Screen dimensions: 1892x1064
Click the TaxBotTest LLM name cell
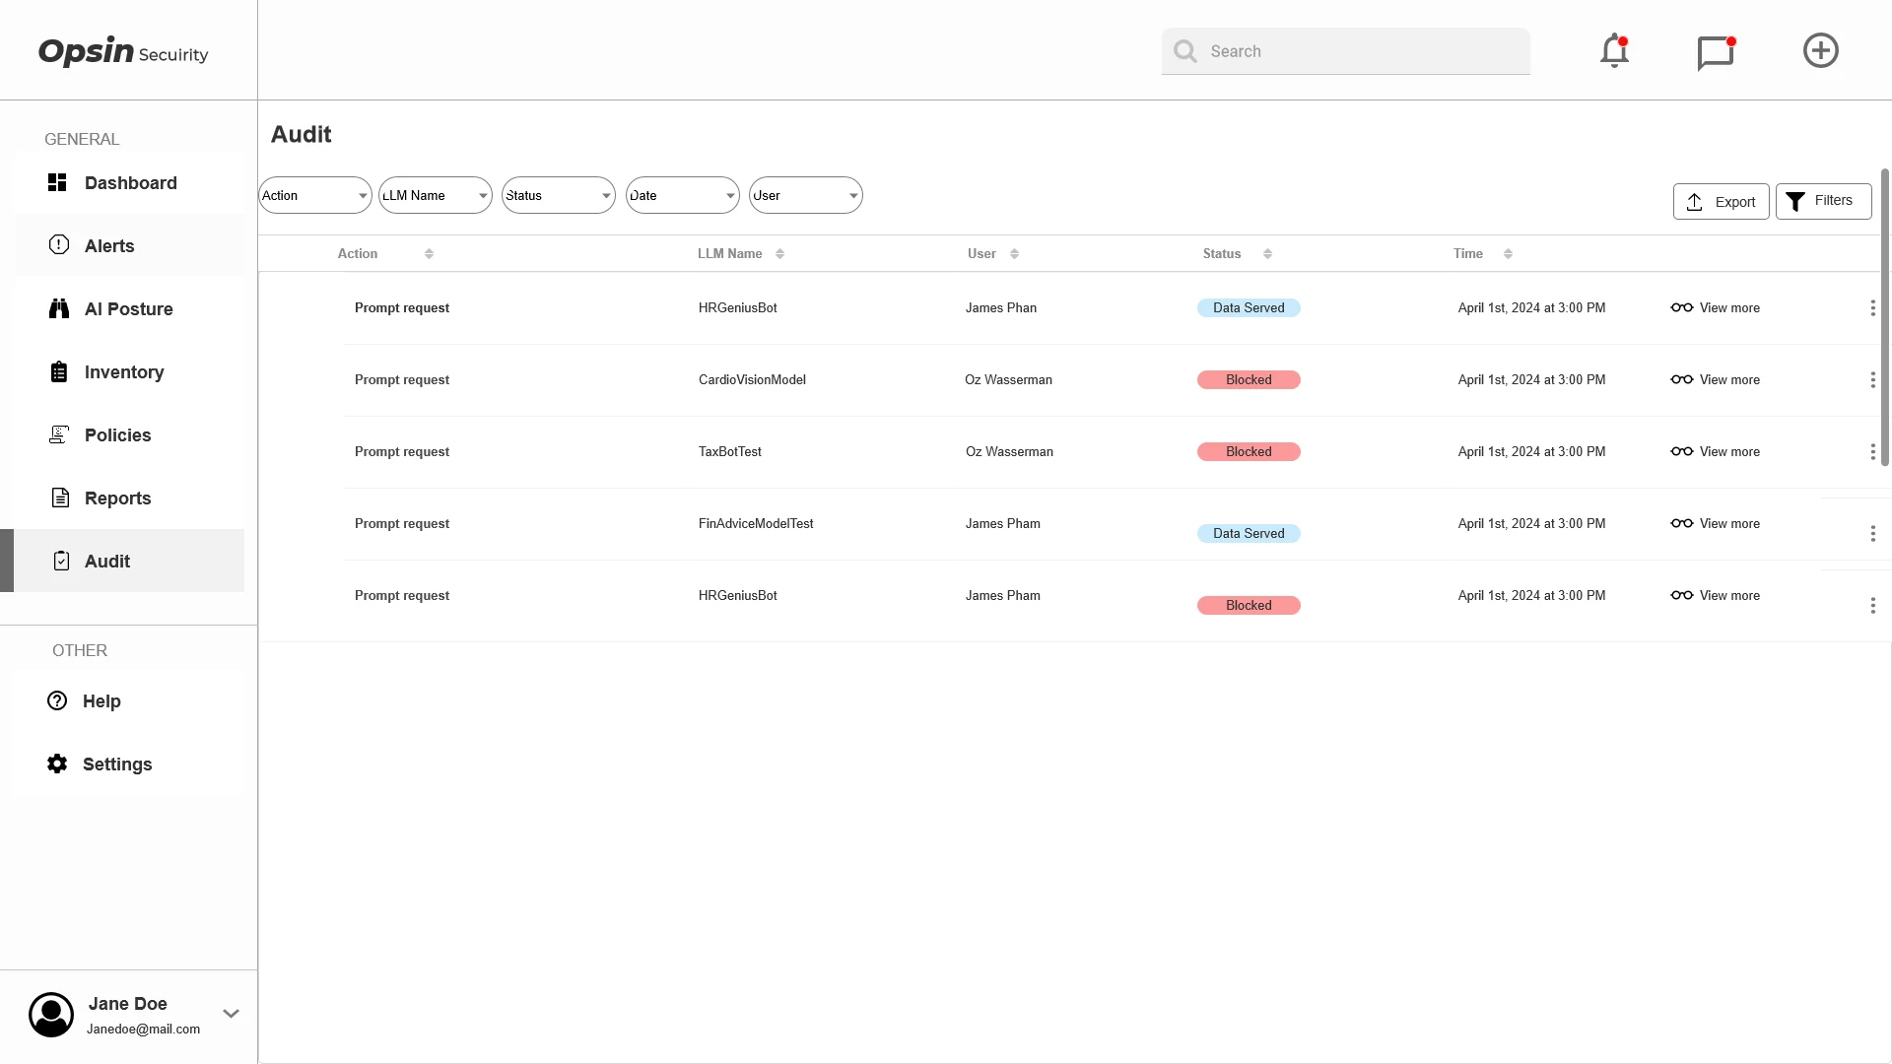pos(730,451)
